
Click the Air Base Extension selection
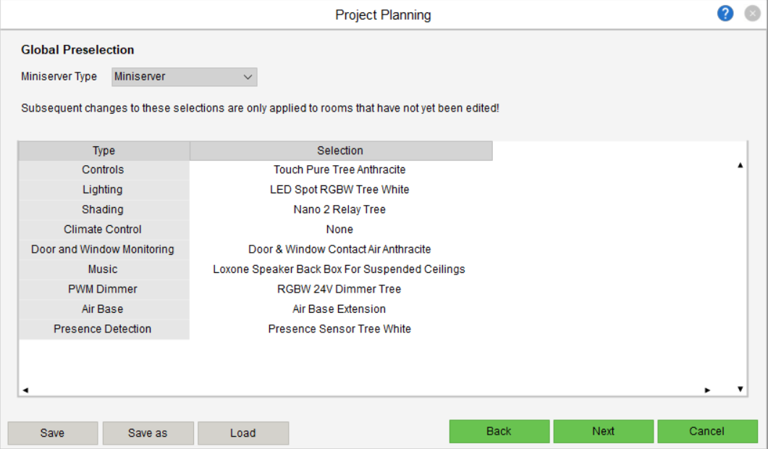pos(339,309)
